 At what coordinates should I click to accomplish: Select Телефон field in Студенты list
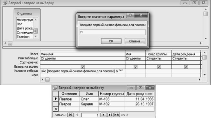25,37
